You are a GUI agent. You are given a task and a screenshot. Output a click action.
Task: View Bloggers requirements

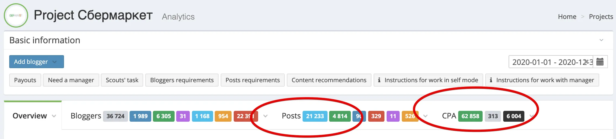pyautogui.click(x=182, y=80)
